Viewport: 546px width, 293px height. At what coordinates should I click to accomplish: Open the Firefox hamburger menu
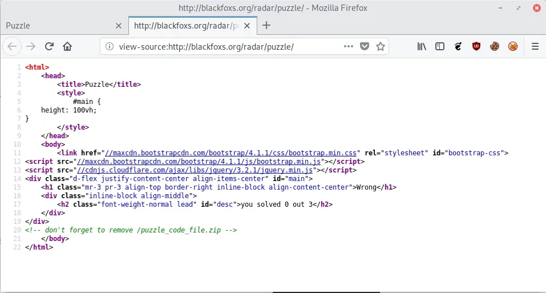click(535, 46)
